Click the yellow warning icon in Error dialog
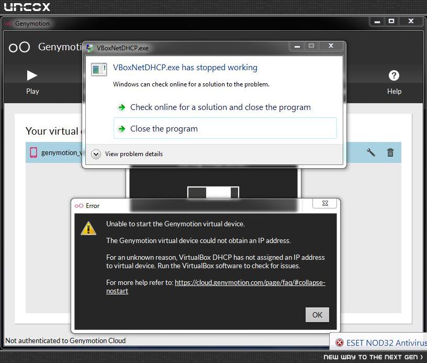The width and height of the screenshot is (427, 363). [88, 228]
